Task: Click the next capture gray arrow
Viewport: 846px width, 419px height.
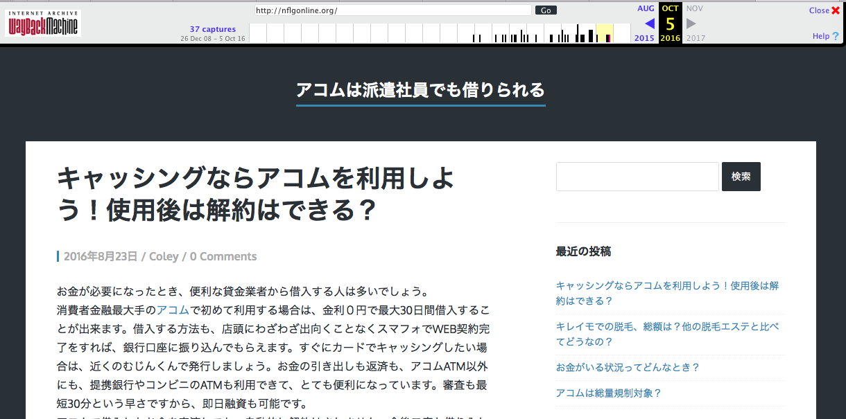Action: pyautogui.click(x=691, y=24)
